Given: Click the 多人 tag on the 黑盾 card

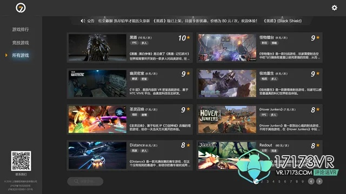Looking at the screenshot, I should click(144, 43).
